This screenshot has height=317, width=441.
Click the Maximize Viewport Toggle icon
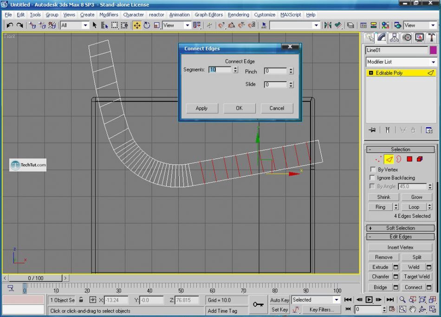433,310
